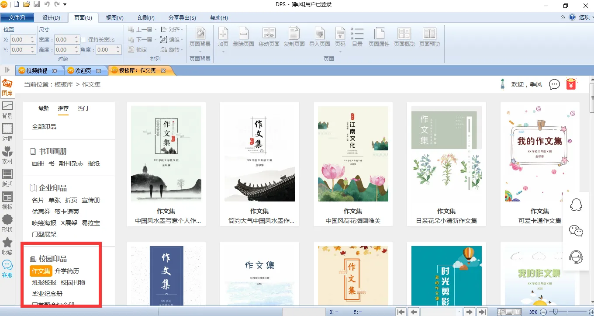The height and width of the screenshot is (316, 594).
Task: Toggle the 保持长宽比 checkbox
Action: click(x=84, y=40)
